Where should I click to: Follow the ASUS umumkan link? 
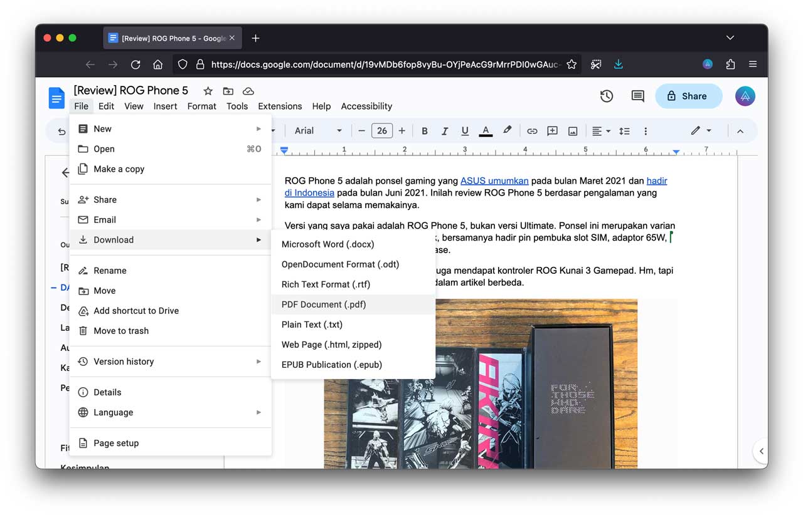[x=494, y=181]
